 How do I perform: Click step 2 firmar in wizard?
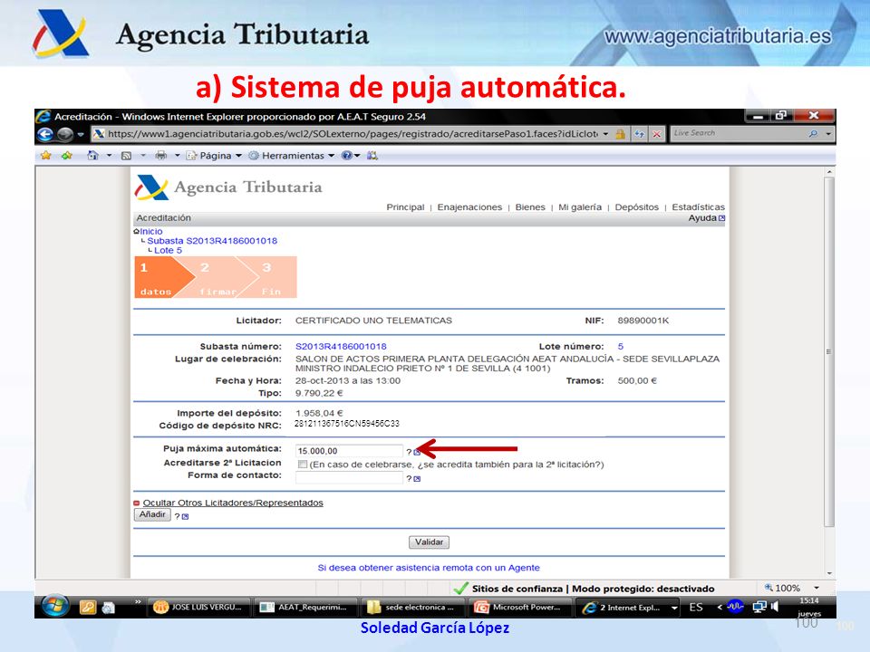[x=219, y=277]
